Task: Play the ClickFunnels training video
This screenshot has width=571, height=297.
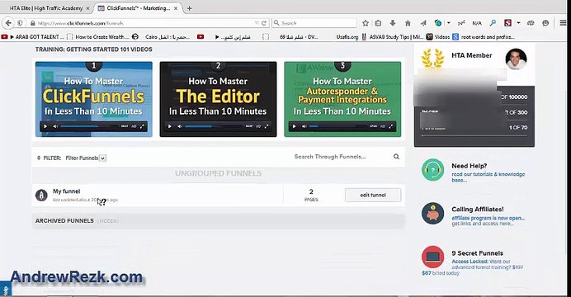Action: click(x=45, y=126)
